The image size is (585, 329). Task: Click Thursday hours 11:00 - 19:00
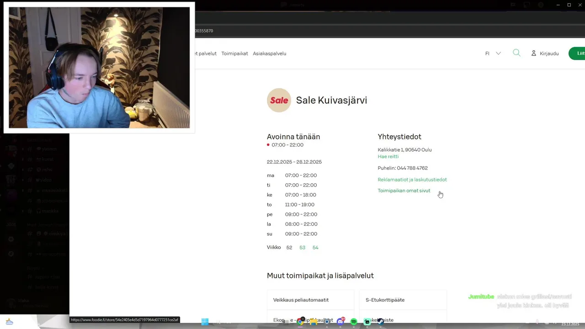[x=300, y=204]
